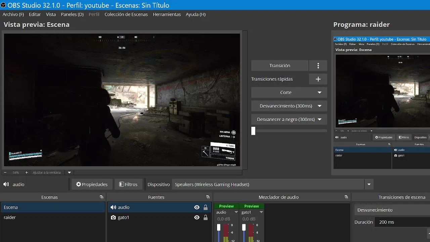Viewport: 430px width, 242px height.
Task: Click the transition T-bar slider handle
Action: pos(253,131)
